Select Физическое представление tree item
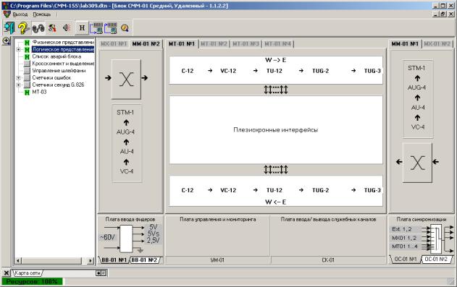This screenshot has width=457, height=287. point(63,42)
